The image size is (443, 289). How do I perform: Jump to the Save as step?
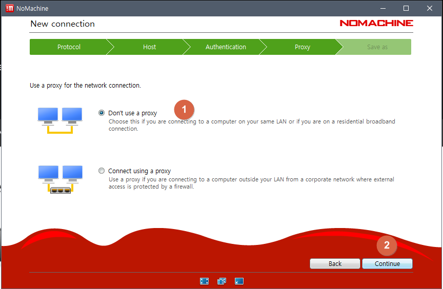coord(377,47)
